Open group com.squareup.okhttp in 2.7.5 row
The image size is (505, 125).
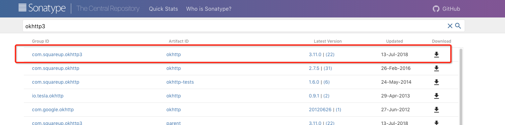click(x=55, y=68)
